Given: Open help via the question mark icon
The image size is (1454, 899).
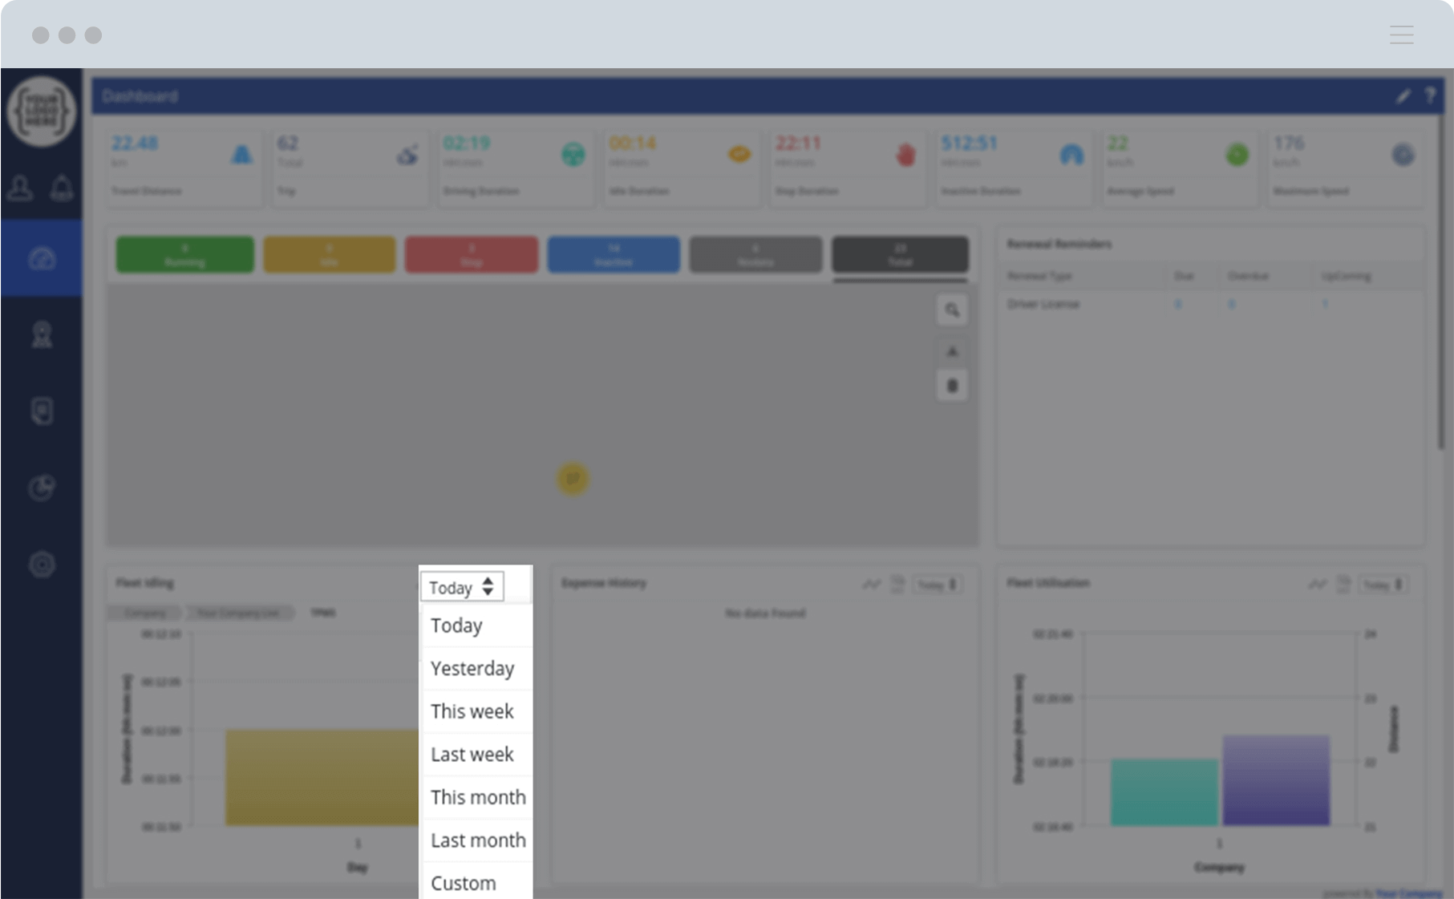Looking at the screenshot, I should click(x=1430, y=96).
